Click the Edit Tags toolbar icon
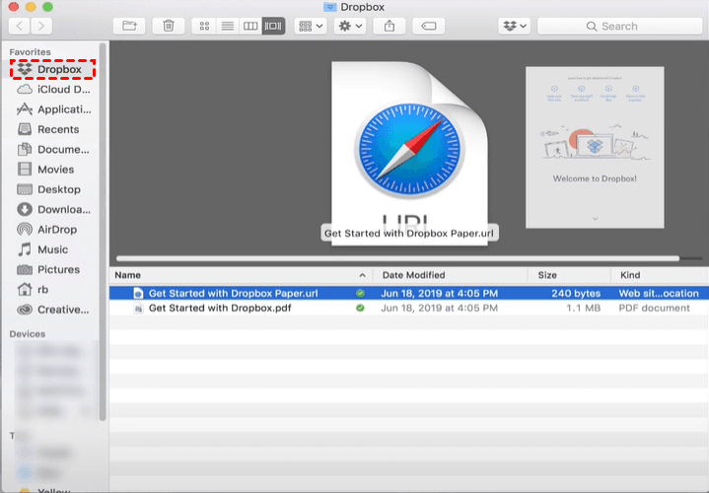This screenshot has width=709, height=493. [428, 26]
